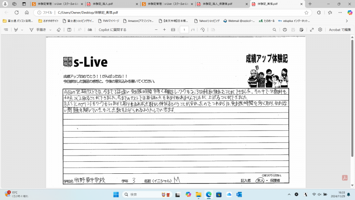This screenshot has width=355, height=200.
Task: Search within the PDF
Action: 274,30
